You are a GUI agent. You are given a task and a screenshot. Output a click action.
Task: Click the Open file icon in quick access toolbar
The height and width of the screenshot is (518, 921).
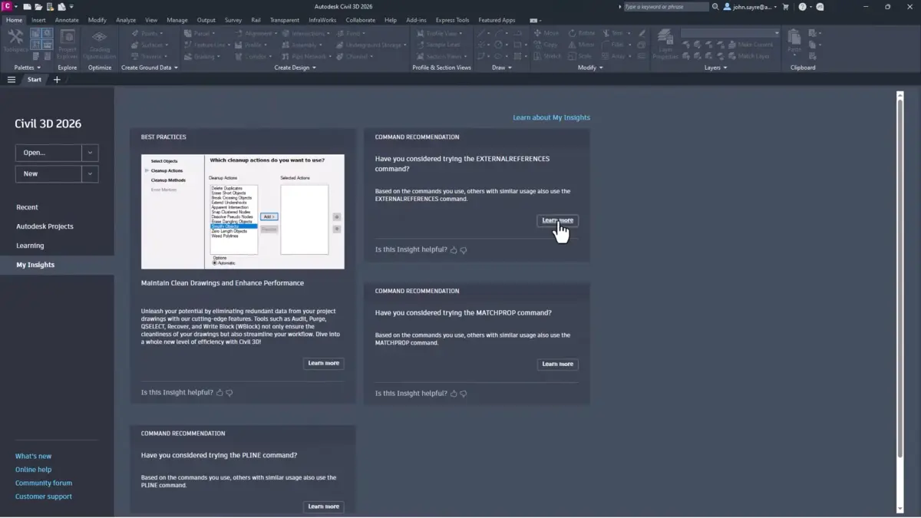(x=38, y=7)
